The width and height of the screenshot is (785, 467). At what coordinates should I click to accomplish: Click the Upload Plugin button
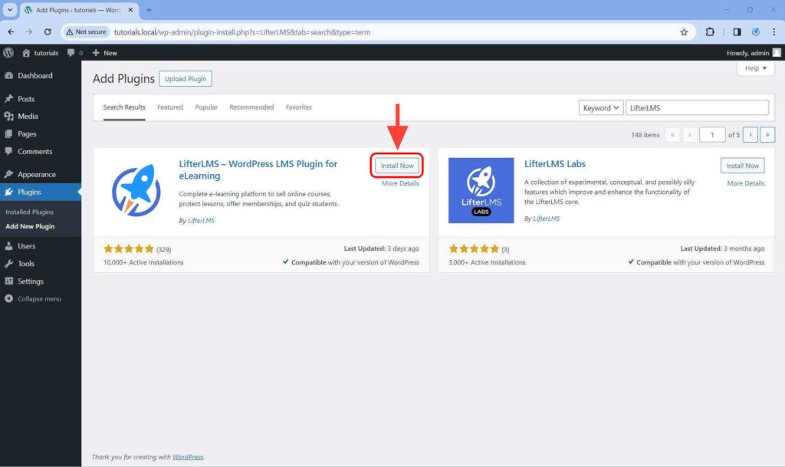[x=185, y=78]
